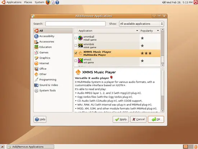Click the window menu icon in titlebar
Image resolution: width=198 pixels, height=149 pixels.
33,16
